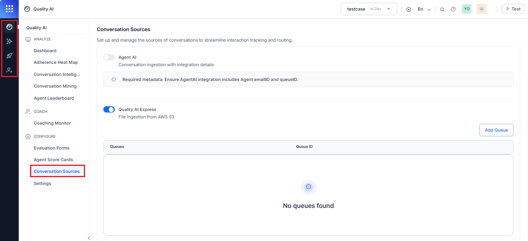Click the add user icon in left rail
This screenshot has height=241, width=528.
[x=9, y=70]
